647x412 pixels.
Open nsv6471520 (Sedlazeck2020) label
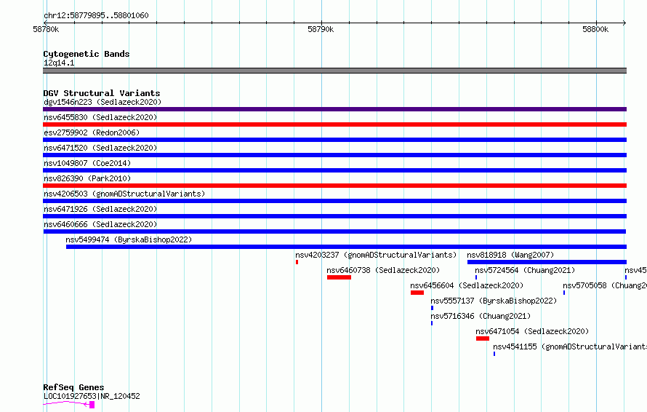click(100, 148)
